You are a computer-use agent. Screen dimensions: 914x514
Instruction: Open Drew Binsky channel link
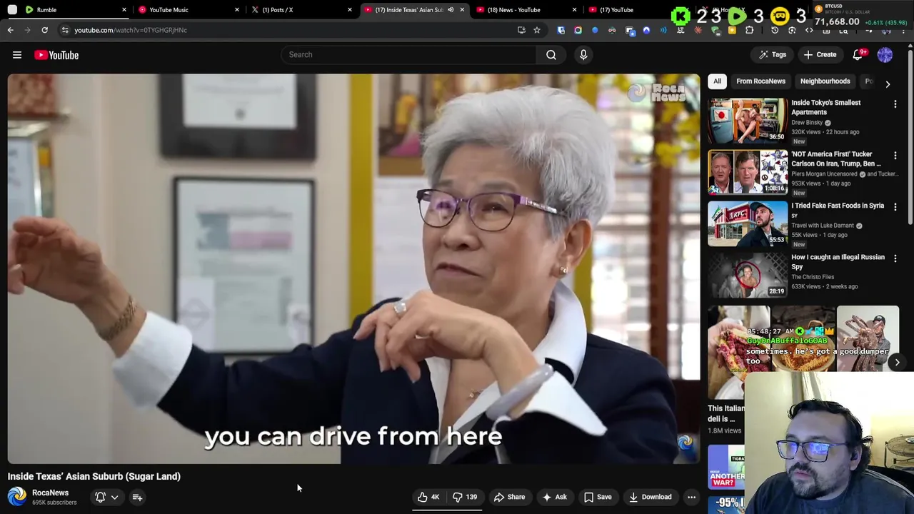point(807,123)
